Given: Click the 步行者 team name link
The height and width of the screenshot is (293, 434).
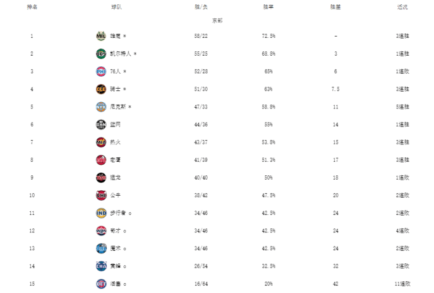Looking at the screenshot, I should [117, 213].
